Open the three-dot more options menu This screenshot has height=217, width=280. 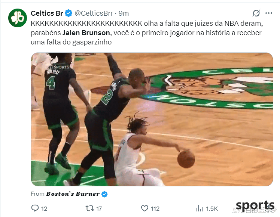click(x=268, y=13)
